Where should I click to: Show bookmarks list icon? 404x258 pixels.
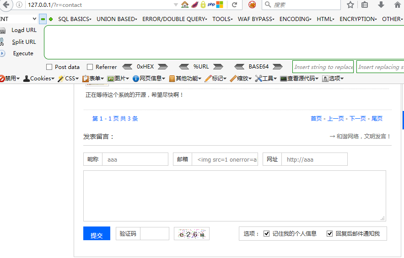click(365, 5)
